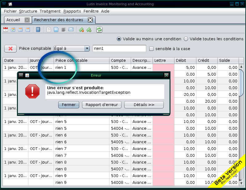Click rien 7 in the 530 - C... row
The height and width of the screenshot is (190, 246).
(81, 149)
